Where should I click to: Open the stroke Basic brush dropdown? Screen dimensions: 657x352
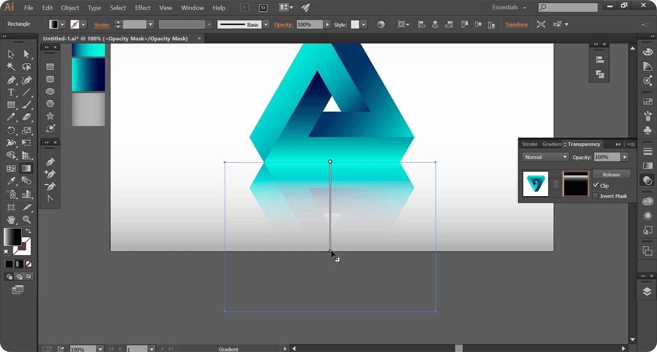266,25
